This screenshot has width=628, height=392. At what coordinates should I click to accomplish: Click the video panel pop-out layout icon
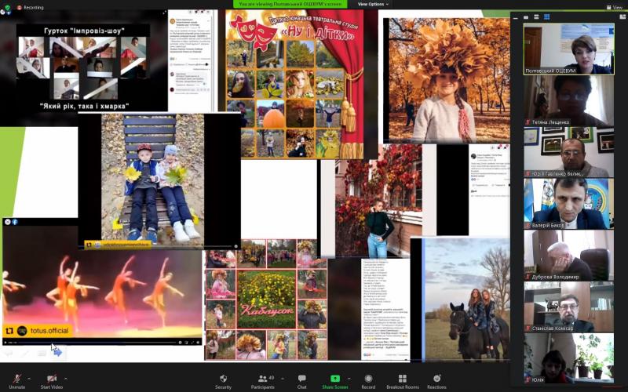(622, 16)
